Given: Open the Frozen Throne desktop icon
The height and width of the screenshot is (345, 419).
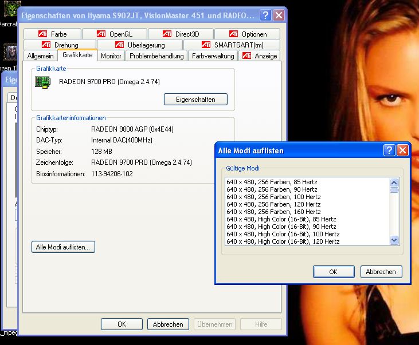Looking at the screenshot, I should pos(10,52).
